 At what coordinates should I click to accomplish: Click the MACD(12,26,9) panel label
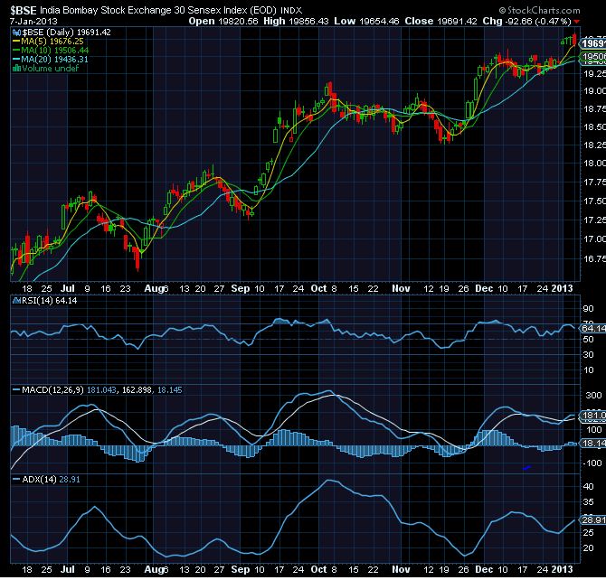(x=52, y=390)
